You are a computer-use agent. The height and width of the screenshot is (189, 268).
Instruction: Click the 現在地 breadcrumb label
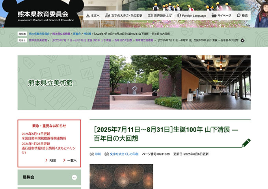click(22, 34)
